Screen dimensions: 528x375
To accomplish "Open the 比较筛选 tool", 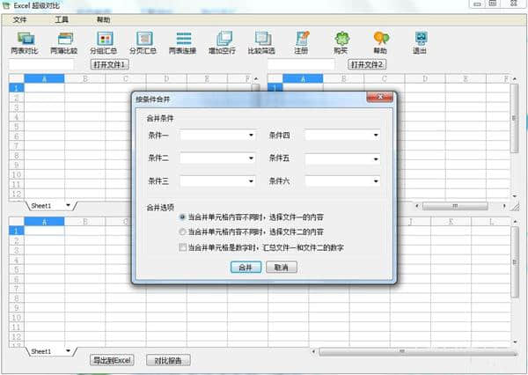I will tap(262, 39).
